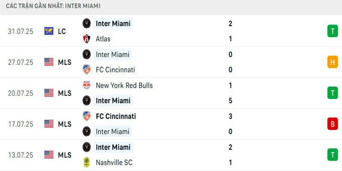The height and width of the screenshot is (171, 342).
Task: Click green T badge for 13.07.25 match
Action: click(x=333, y=154)
